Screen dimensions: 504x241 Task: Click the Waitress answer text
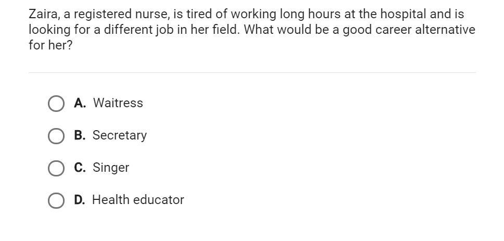[x=118, y=103]
